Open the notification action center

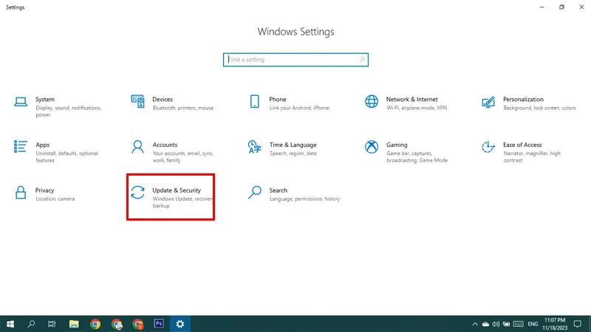[578, 324]
